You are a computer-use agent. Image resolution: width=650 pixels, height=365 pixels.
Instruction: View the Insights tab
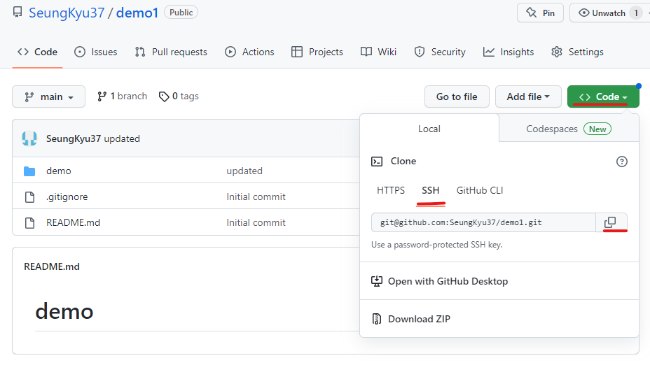tap(509, 52)
